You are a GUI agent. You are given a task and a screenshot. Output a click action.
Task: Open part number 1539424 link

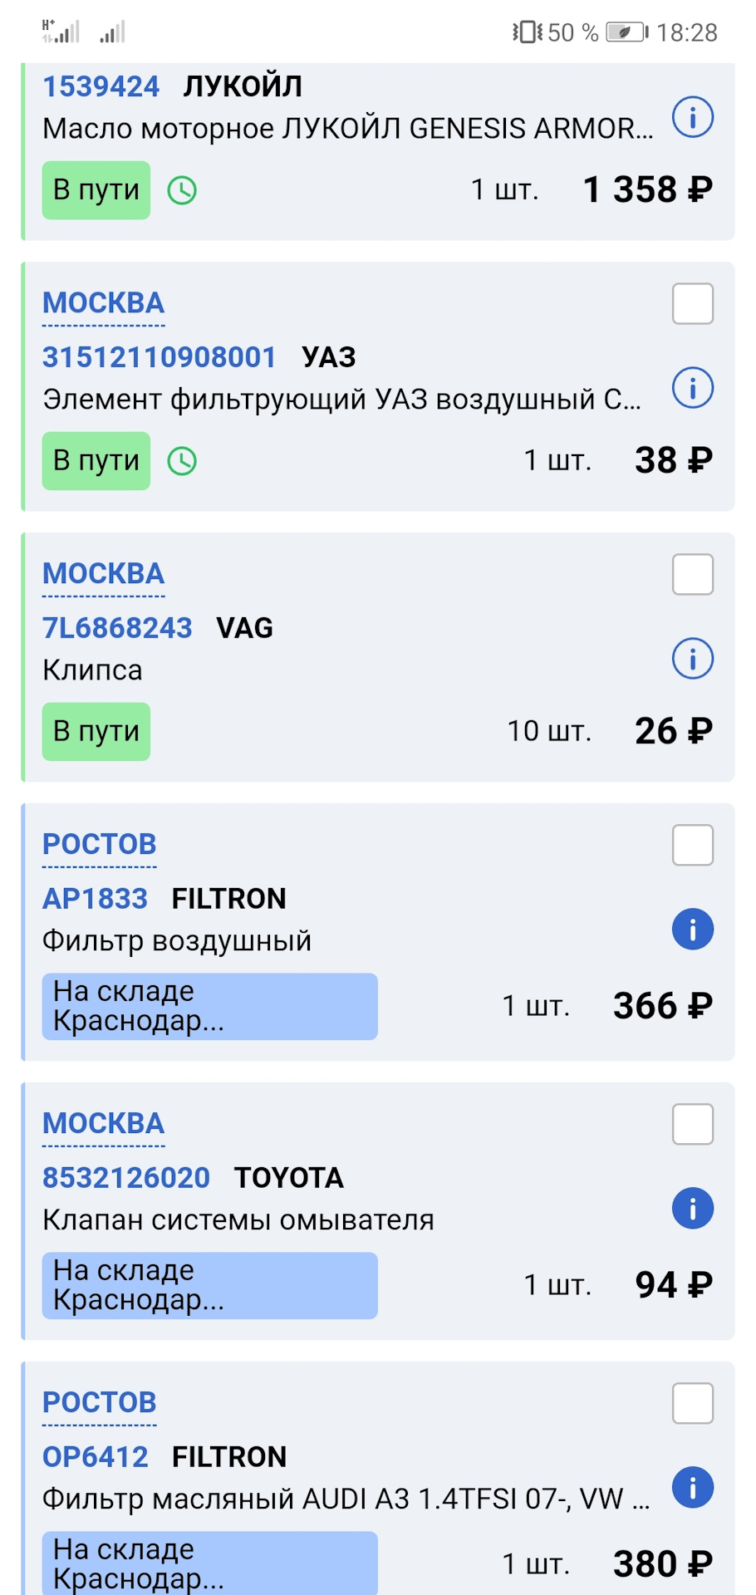point(101,86)
